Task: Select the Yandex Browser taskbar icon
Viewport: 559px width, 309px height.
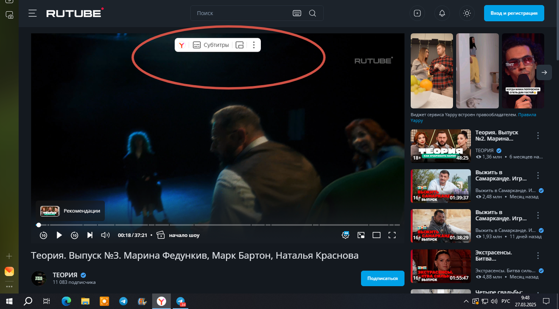Action: click(161, 301)
